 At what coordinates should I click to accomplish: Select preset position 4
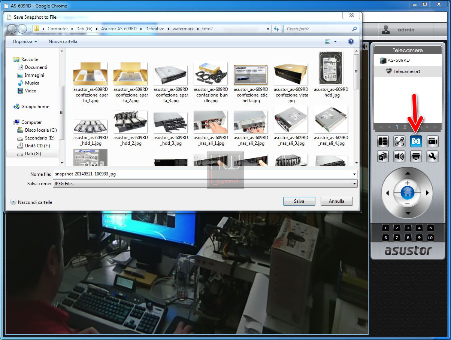(420, 228)
